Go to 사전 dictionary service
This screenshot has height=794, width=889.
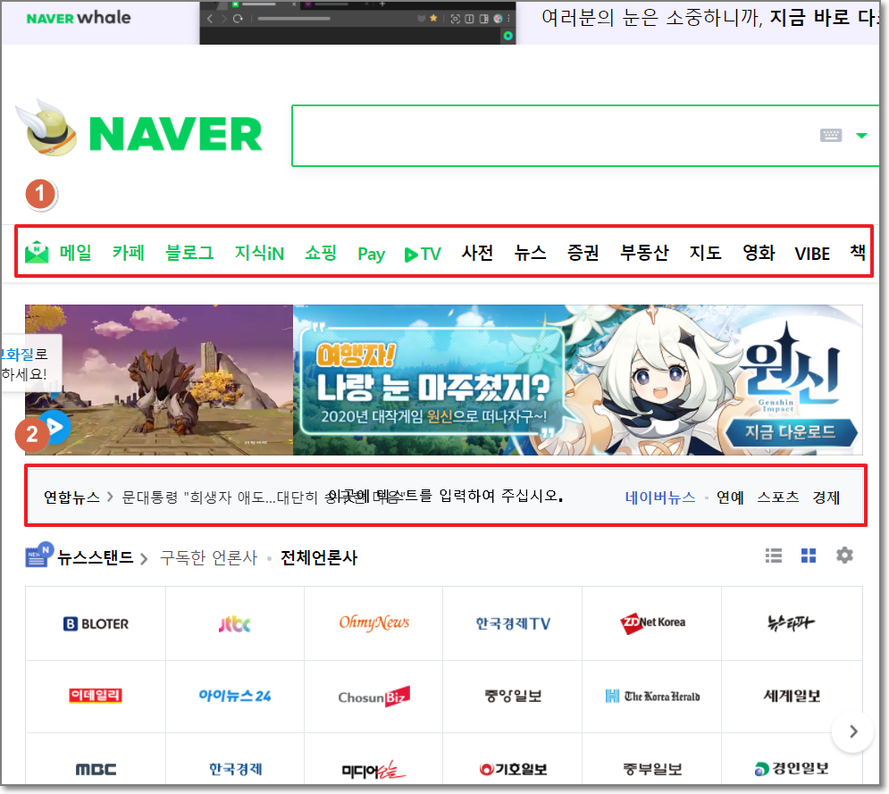pyautogui.click(x=477, y=253)
